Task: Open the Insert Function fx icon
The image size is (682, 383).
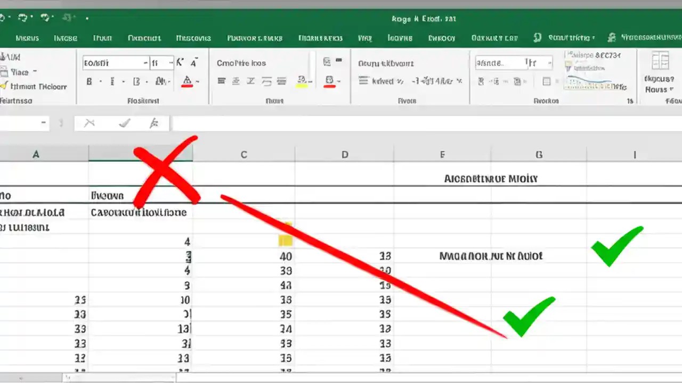Action: pos(154,123)
